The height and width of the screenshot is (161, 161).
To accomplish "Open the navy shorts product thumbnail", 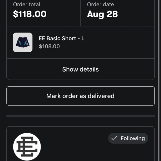I will point(23,42).
